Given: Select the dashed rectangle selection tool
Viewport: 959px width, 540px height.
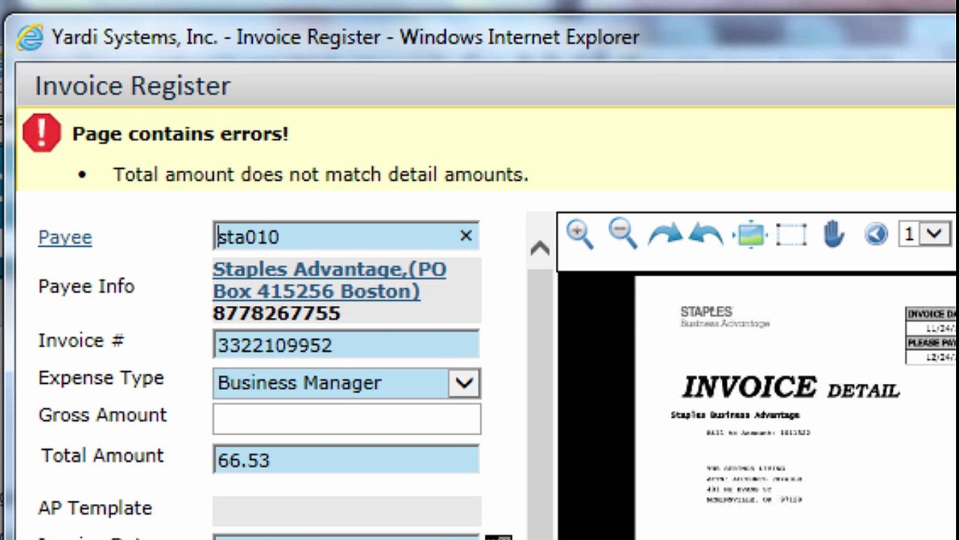Looking at the screenshot, I should tap(791, 235).
